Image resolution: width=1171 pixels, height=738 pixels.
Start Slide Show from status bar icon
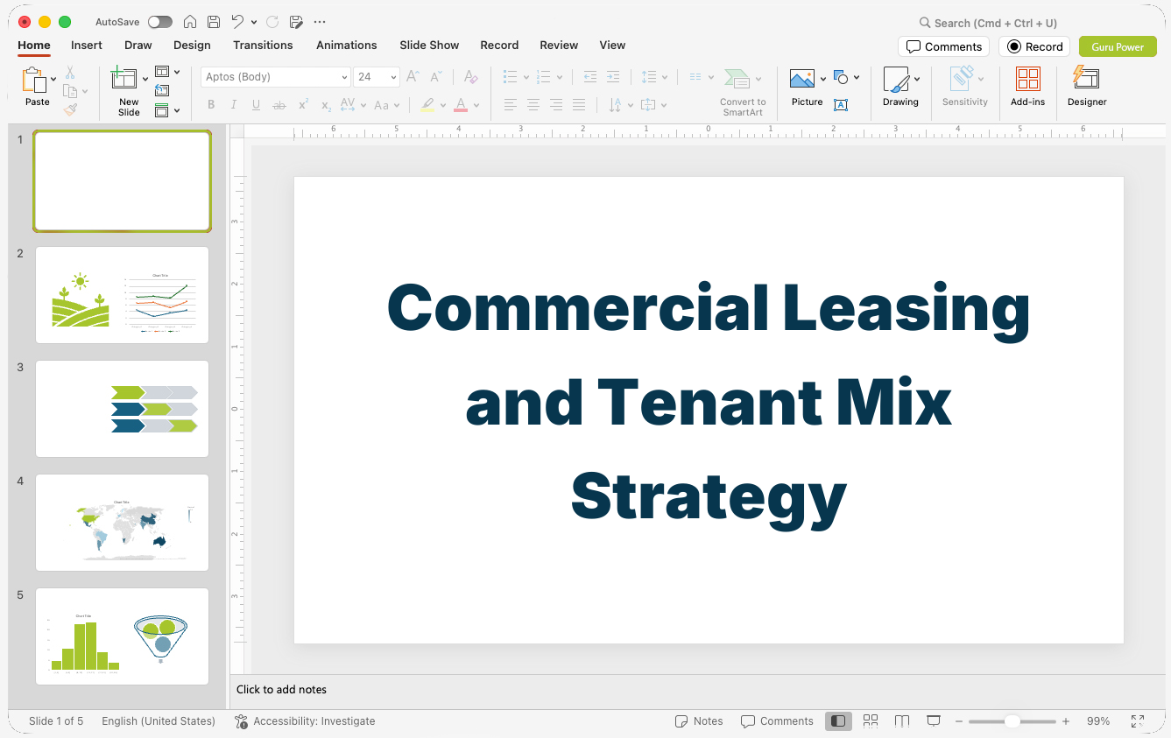(934, 720)
